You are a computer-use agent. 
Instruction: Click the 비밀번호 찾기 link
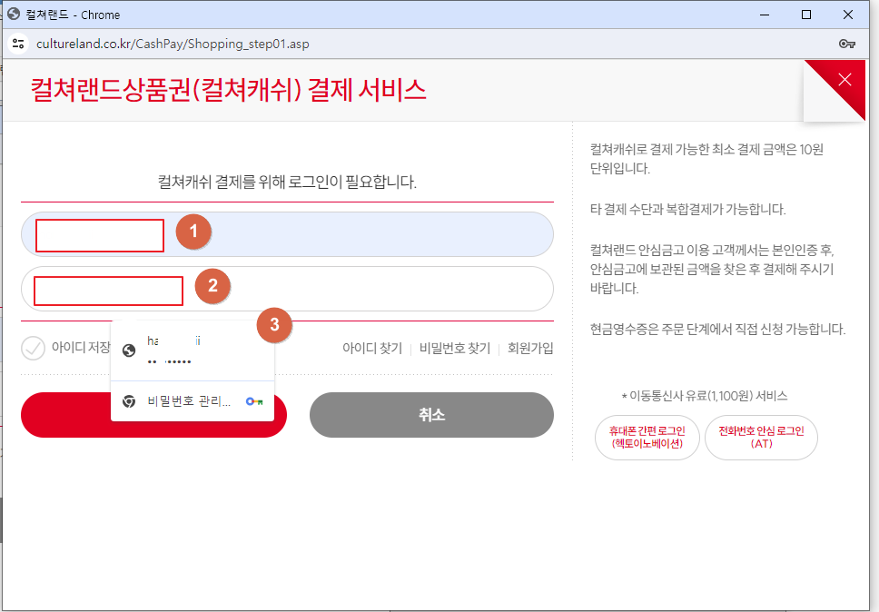(455, 348)
